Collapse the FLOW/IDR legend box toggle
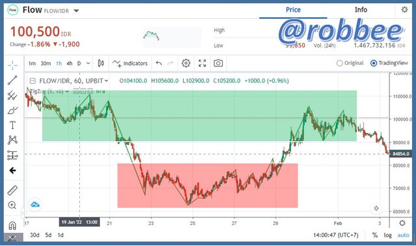This screenshot has width=416, height=246. (x=32, y=80)
